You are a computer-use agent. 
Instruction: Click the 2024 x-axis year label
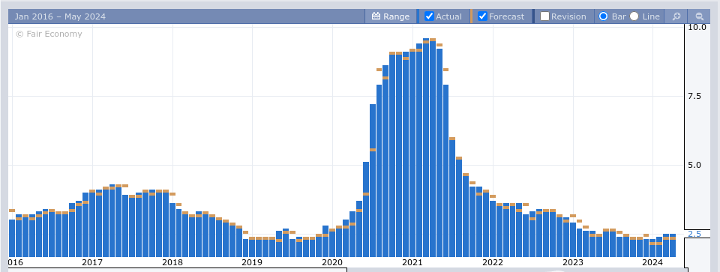pos(652,262)
